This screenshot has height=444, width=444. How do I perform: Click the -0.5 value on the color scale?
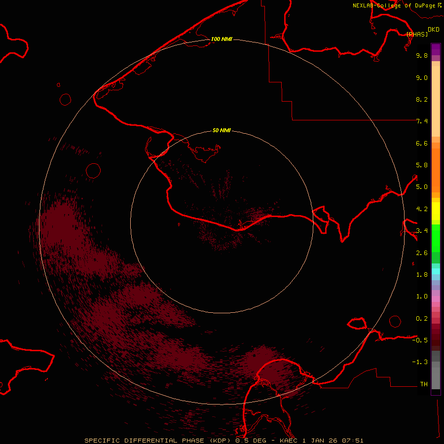click(x=420, y=340)
